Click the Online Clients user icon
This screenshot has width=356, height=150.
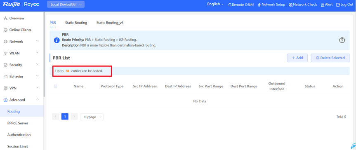[x=6, y=30]
